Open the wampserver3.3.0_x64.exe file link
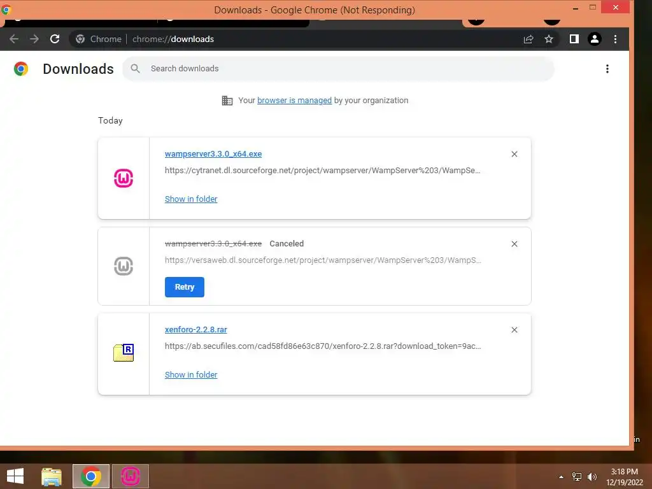The width and height of the screenshot is (652, 489). click(x=213, y=154)
